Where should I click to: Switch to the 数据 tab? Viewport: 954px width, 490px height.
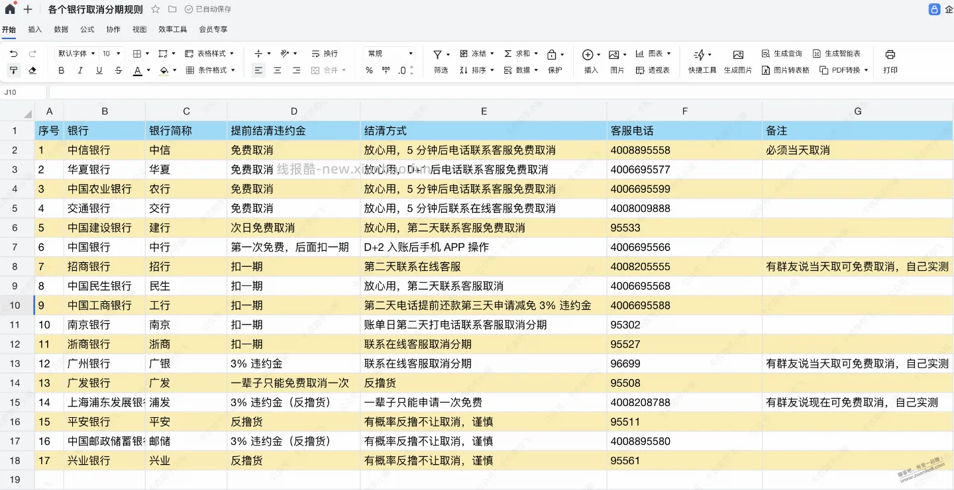[61, 29]
